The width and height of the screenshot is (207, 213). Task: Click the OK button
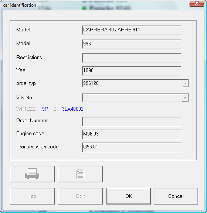pyautogui.click(x=129, y=196)
